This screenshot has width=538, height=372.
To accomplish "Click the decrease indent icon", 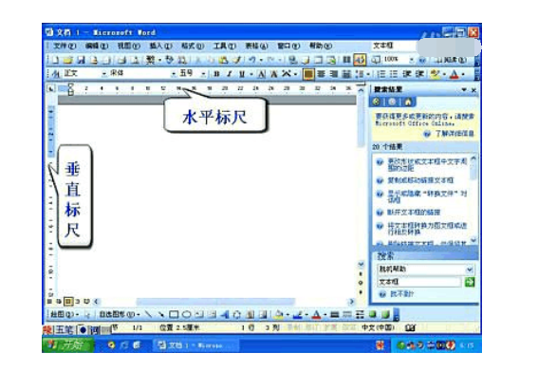I will (x=407, y=74).
